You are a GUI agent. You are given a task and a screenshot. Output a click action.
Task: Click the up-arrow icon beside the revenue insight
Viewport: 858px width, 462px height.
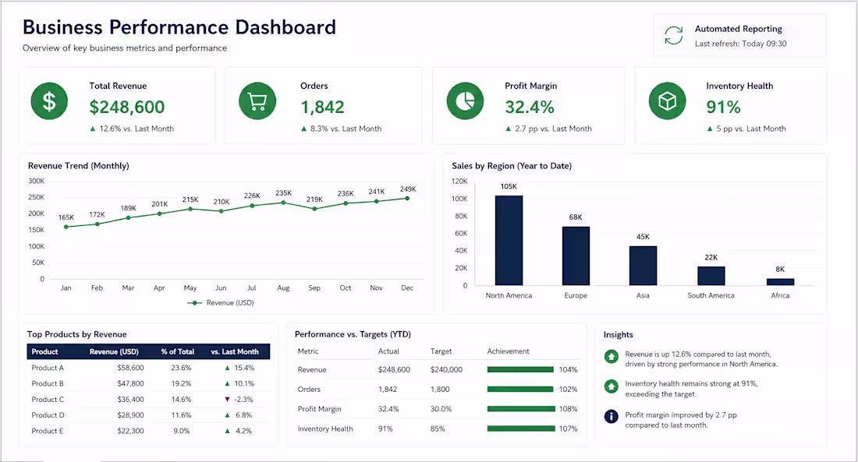612,357
